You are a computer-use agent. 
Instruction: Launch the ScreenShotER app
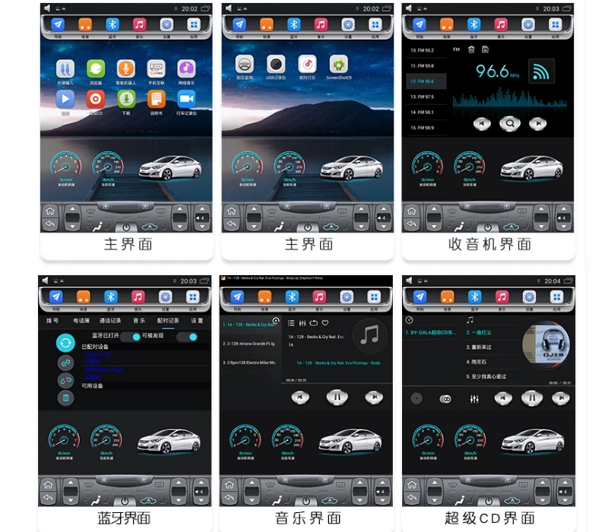338,64
